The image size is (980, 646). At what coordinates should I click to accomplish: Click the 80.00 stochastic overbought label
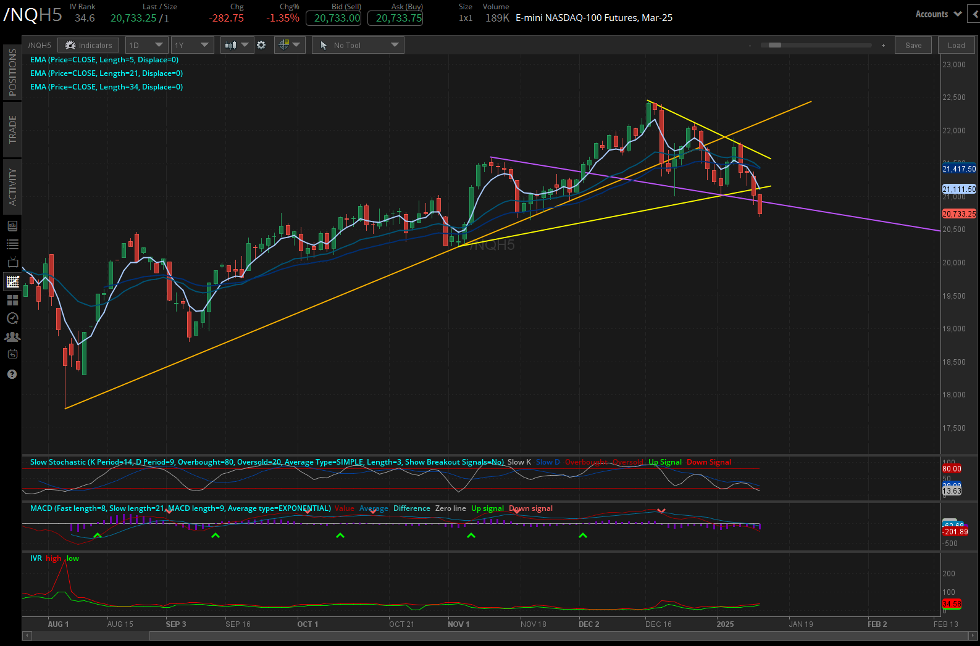point(952,469)
